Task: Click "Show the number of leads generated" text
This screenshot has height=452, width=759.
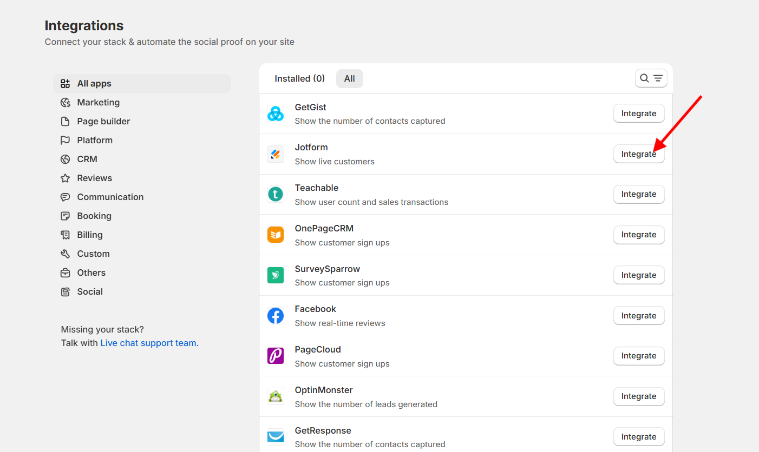Action: click(x=366, y=404)
